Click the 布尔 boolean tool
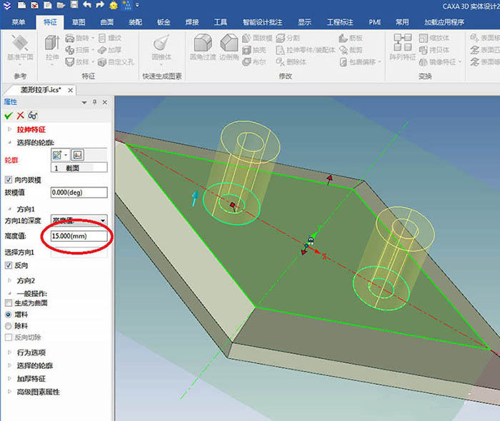This screenshot has height=421, width=500. tap(254, 62)
